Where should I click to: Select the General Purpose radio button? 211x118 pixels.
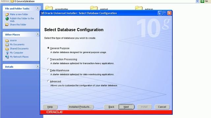pos(48,48)
